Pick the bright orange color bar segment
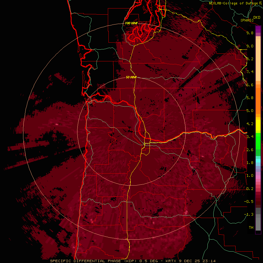The image size is (263, 263). coord(258,101)
